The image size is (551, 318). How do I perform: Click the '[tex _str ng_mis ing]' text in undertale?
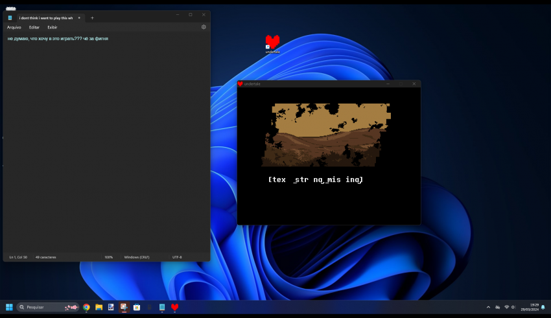[x=316, y=179]
